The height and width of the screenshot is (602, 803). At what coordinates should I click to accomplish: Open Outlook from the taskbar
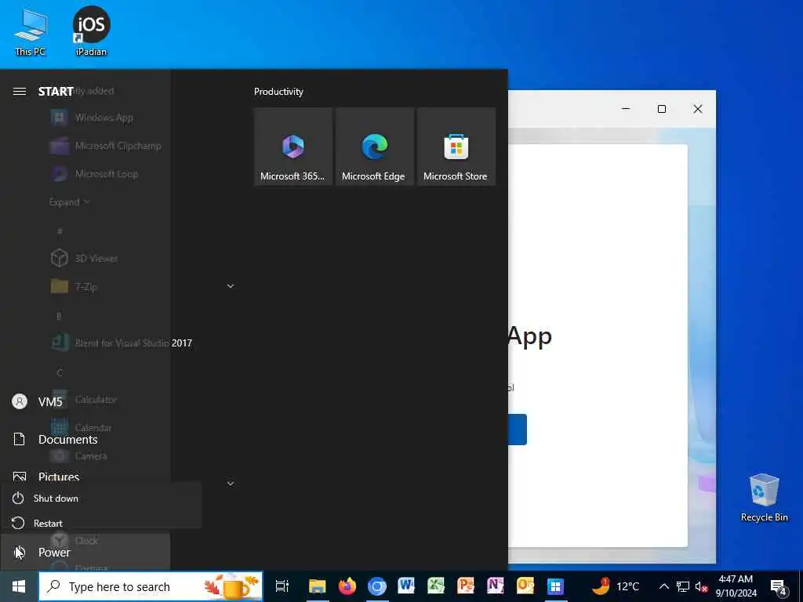point(525,586)
